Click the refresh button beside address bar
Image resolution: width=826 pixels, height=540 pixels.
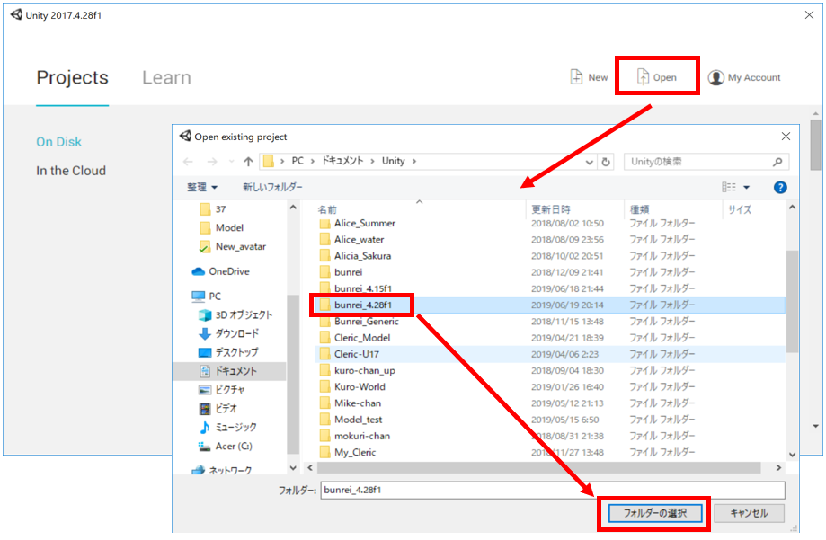click(607, 162)
